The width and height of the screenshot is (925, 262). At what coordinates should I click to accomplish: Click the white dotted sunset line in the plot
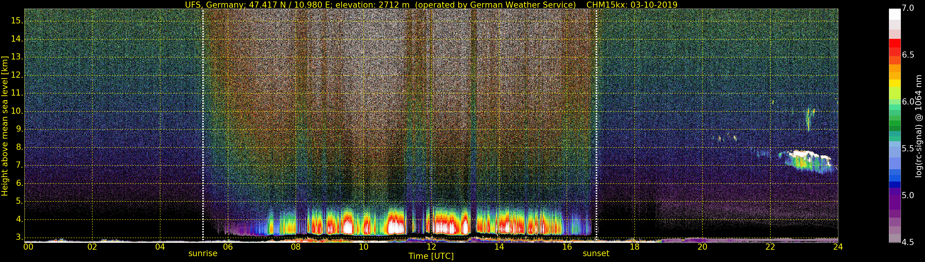[x=596, y=122]
